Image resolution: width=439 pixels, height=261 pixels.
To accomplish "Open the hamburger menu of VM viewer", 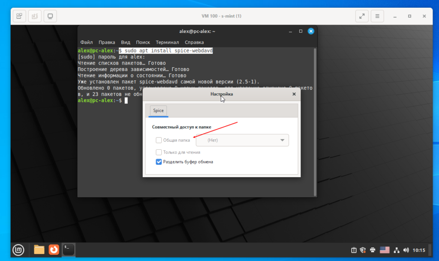I will pos(377,16).
